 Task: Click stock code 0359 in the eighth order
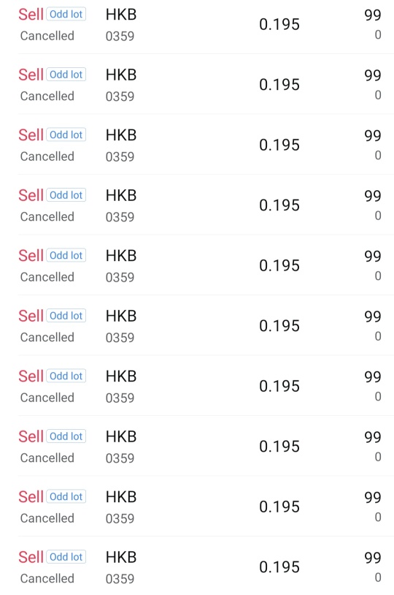coord(120,458)
